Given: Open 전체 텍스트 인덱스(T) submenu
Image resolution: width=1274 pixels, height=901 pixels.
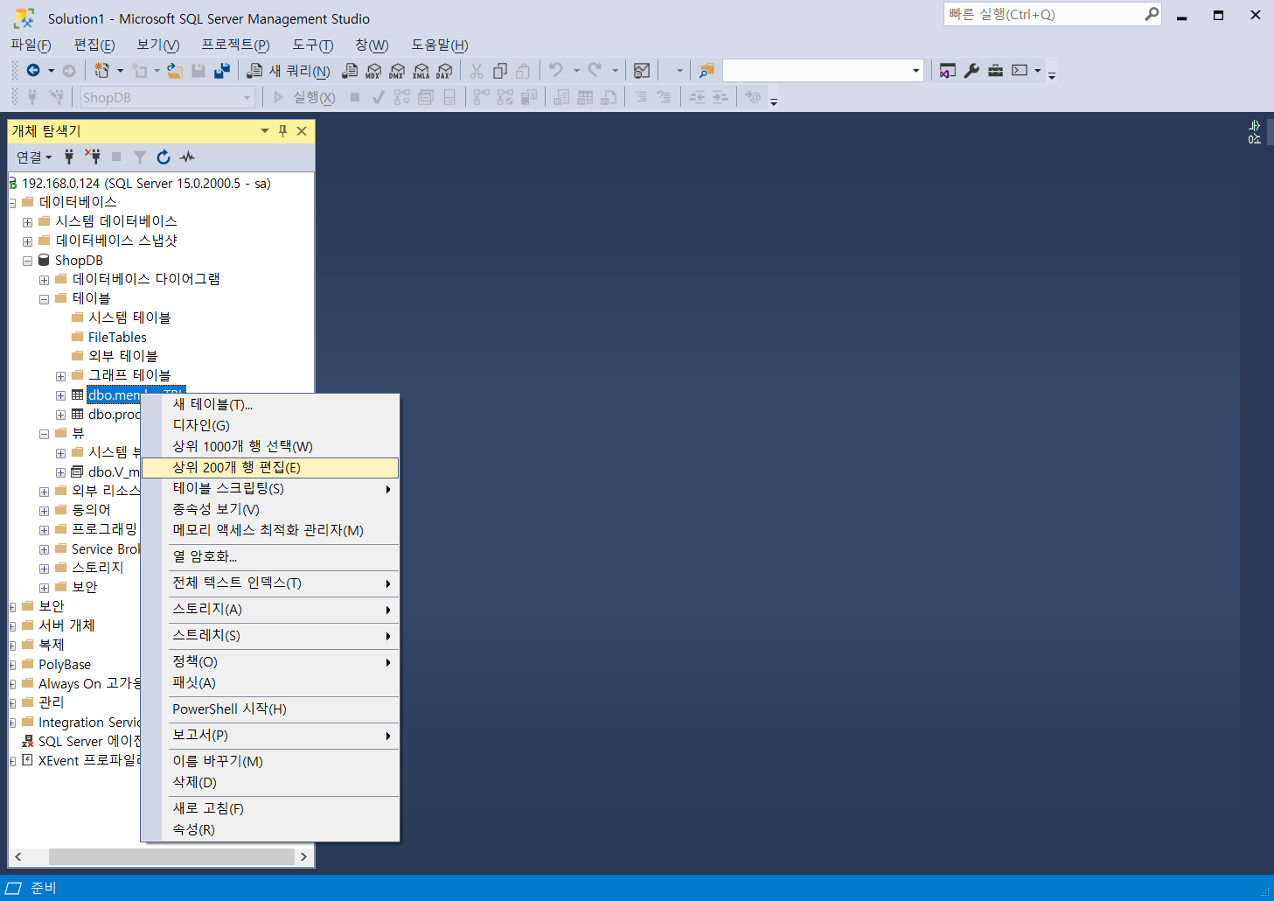Looking at the screenshot, I should coord(270,583).
